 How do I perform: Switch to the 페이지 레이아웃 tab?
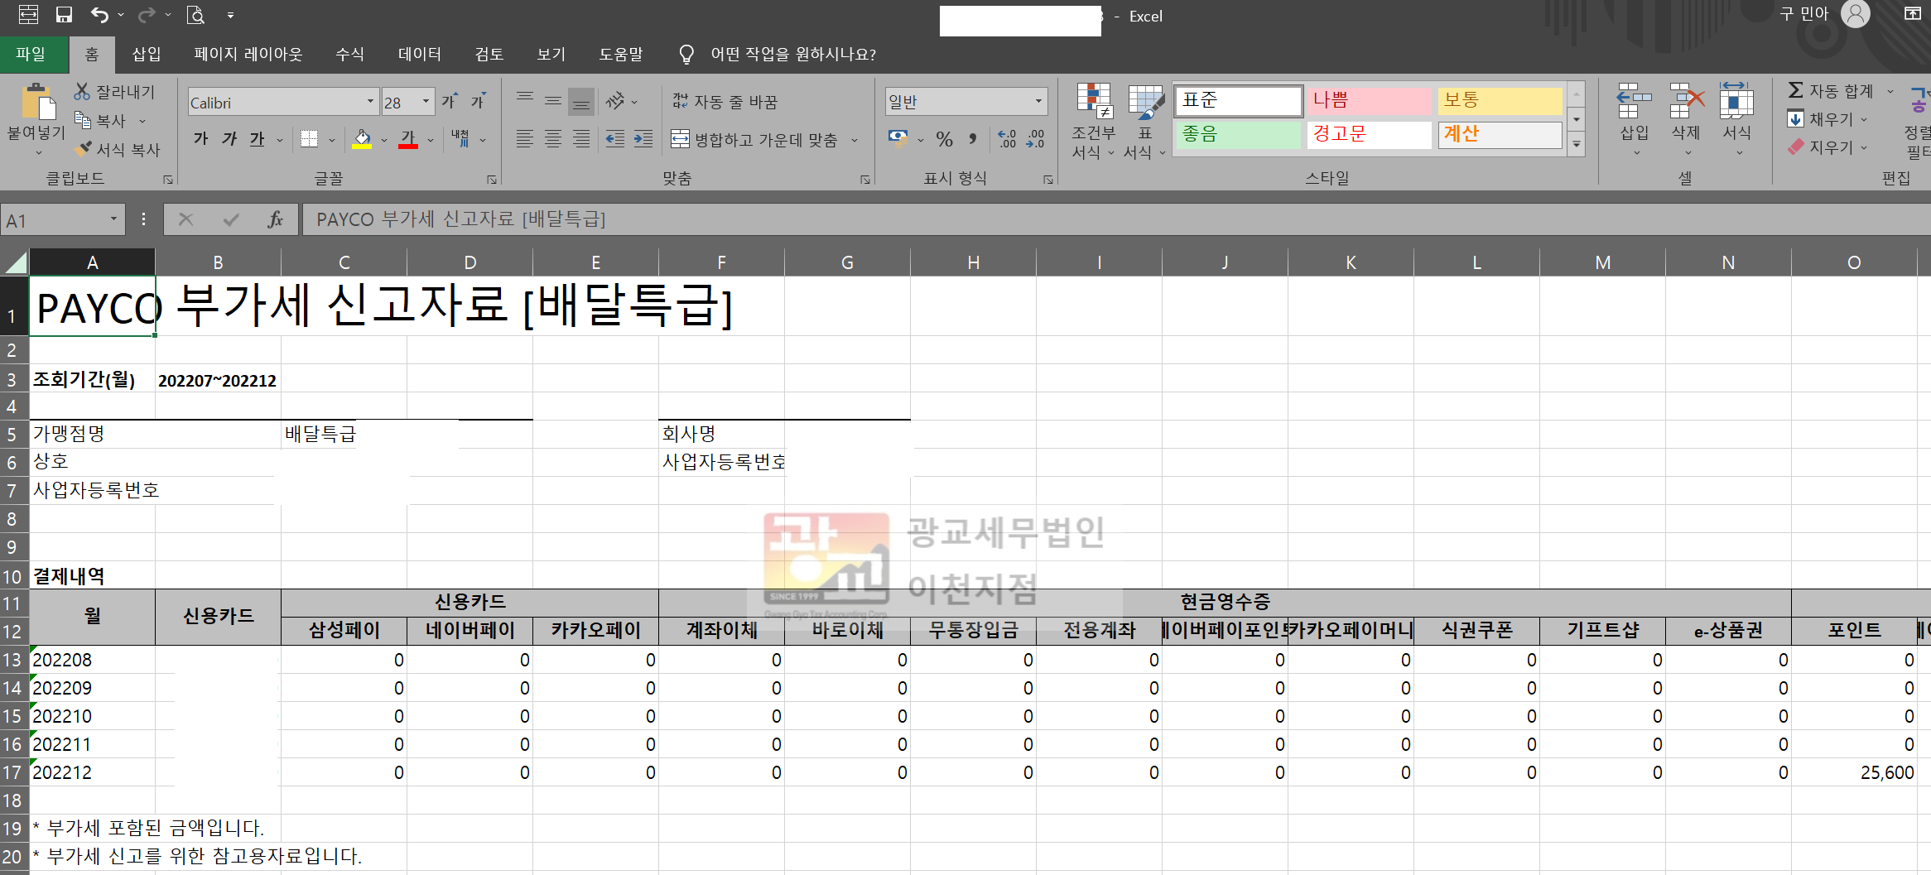[x=248, y=54]
